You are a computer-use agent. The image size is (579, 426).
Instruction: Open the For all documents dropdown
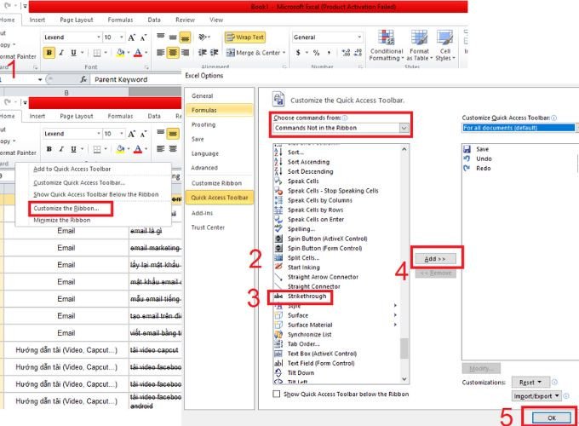[x=519, y=128]
